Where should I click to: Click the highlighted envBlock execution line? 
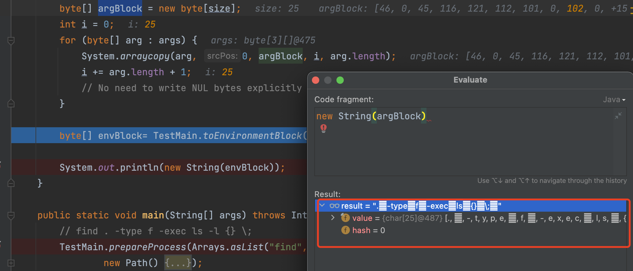point(159,135)
